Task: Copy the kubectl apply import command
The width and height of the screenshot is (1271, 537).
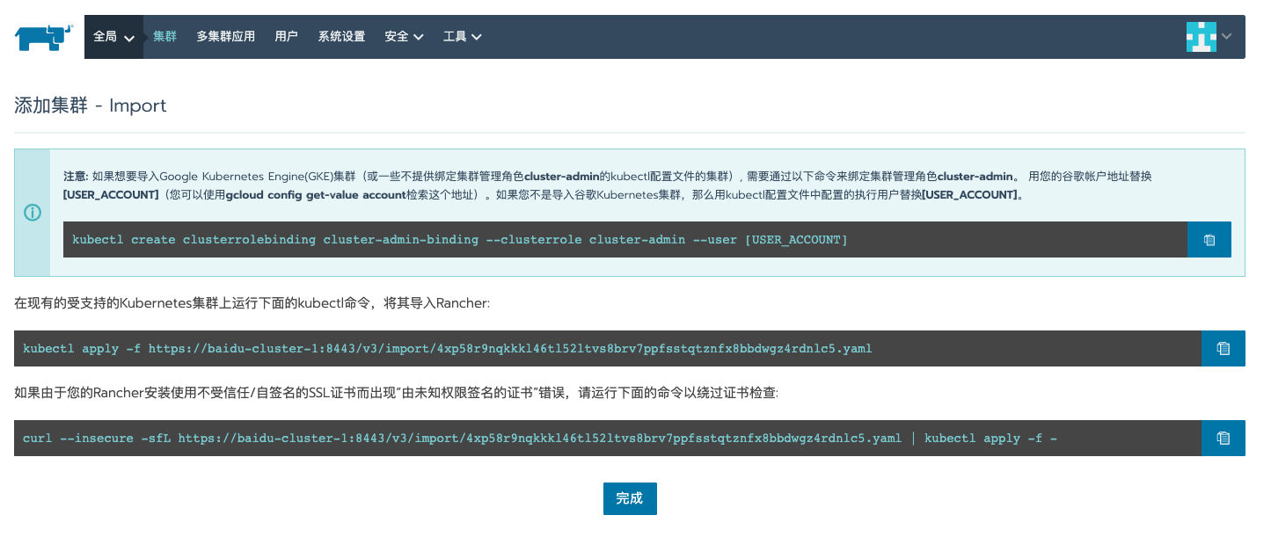Action: coord(1224,348)
